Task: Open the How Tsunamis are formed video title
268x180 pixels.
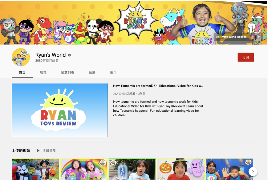Action: tap(158, 86)
